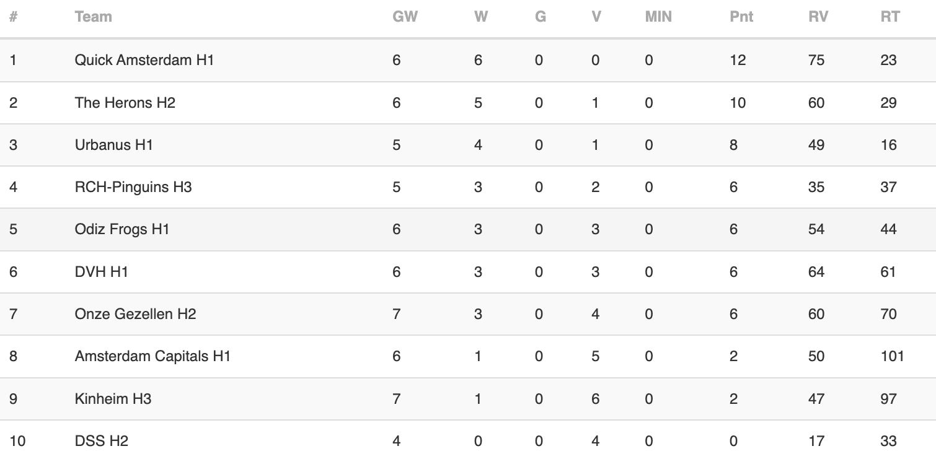Viewport: 936px width, 472px height.
Task: Open the Urbanus H1 row
Action: click(x=468, y=145)
